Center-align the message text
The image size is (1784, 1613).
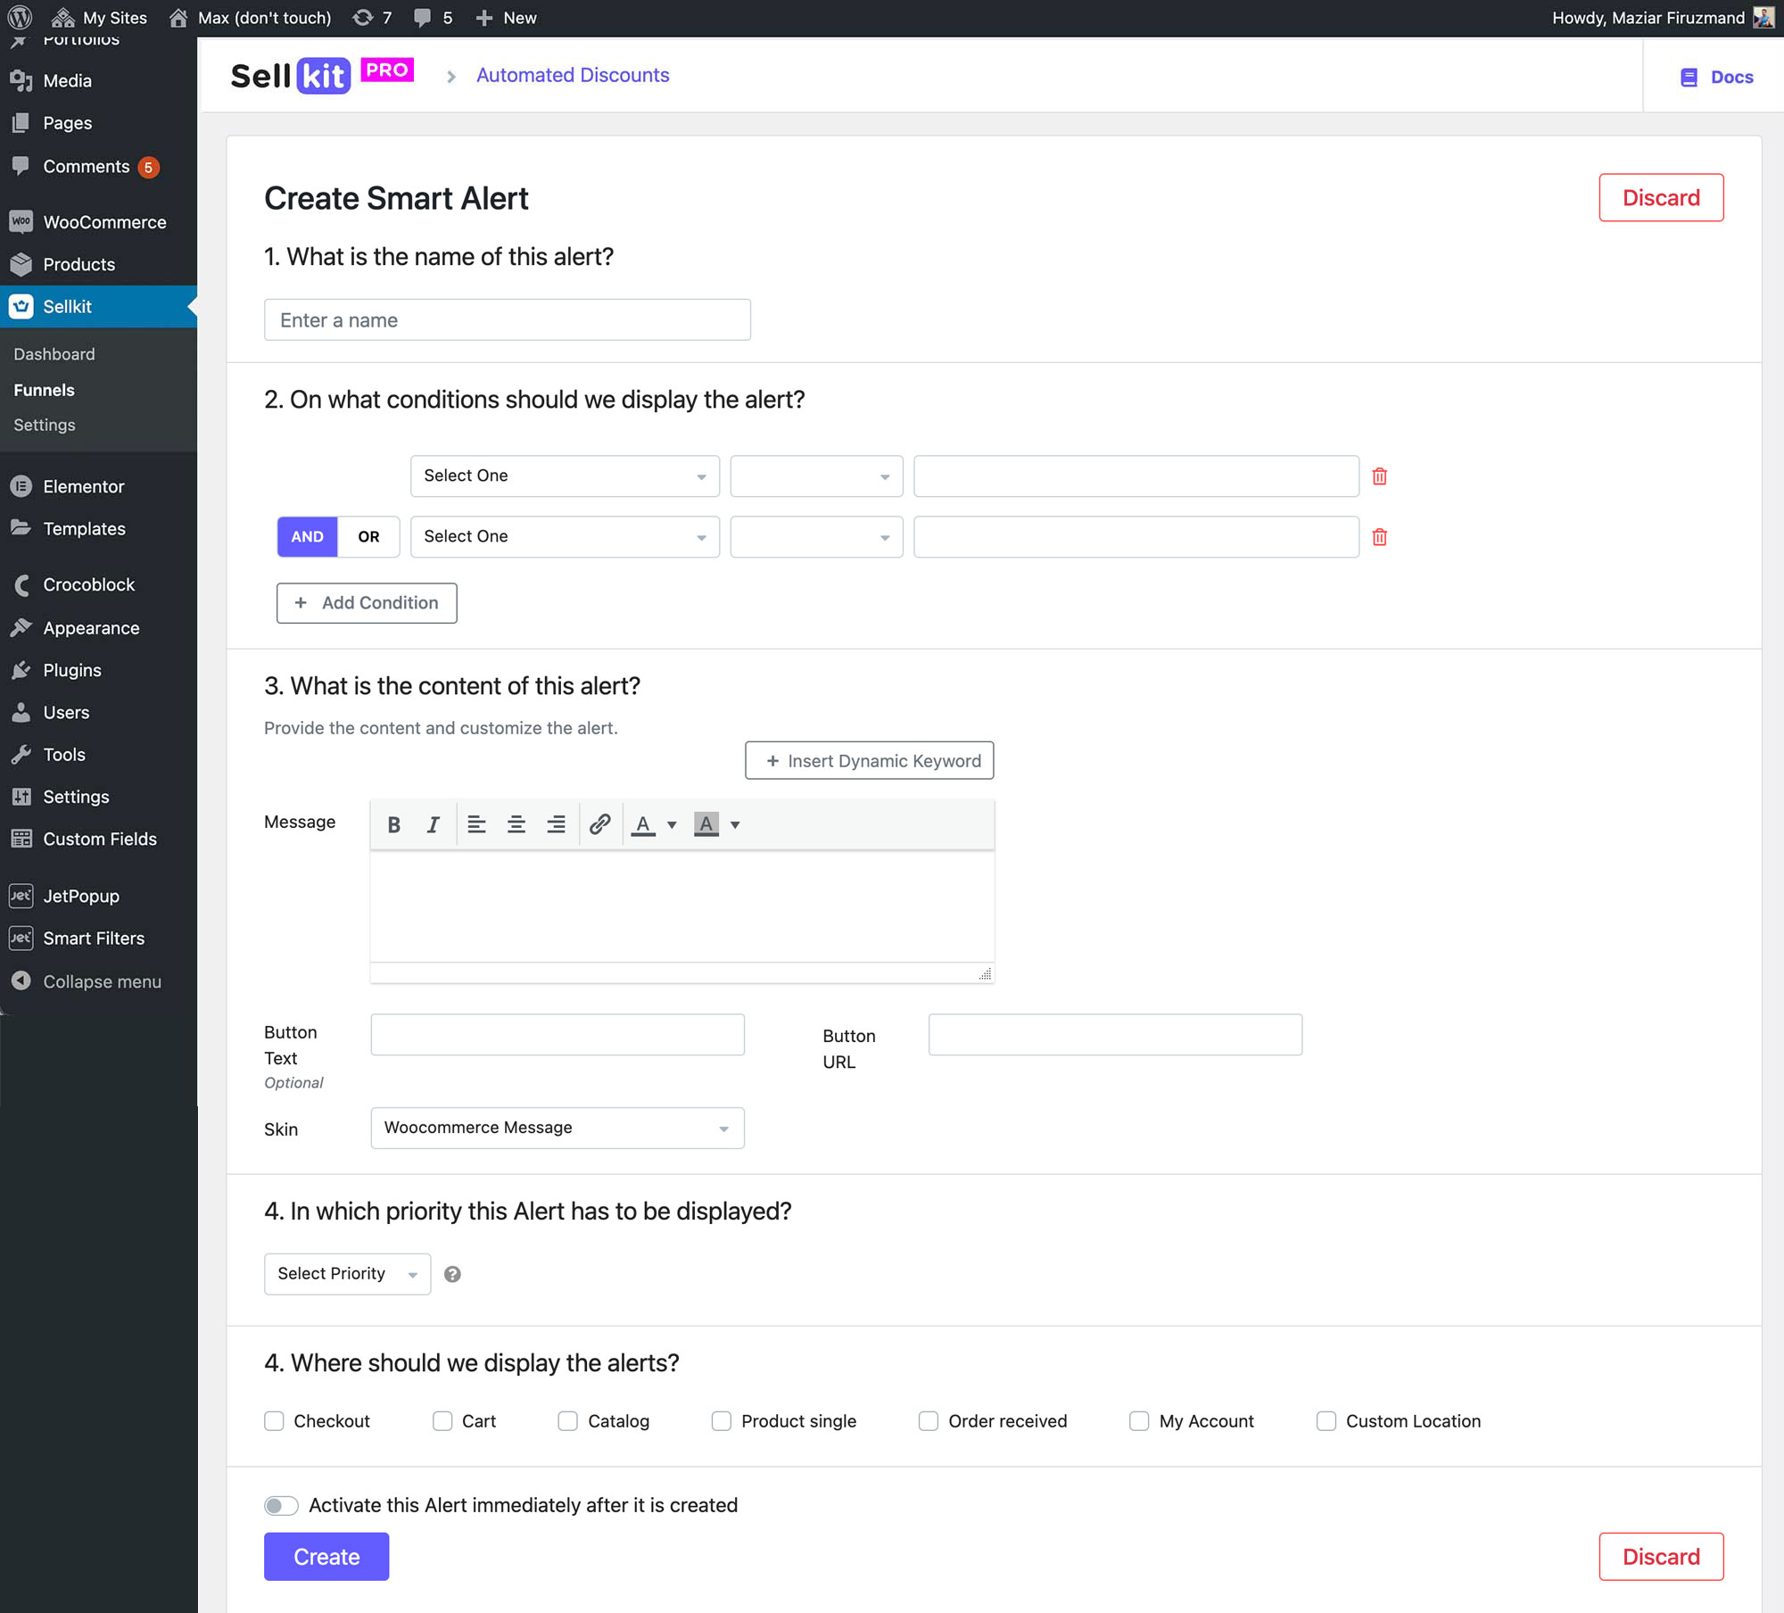pyautogui.click(x=516, y=824)
